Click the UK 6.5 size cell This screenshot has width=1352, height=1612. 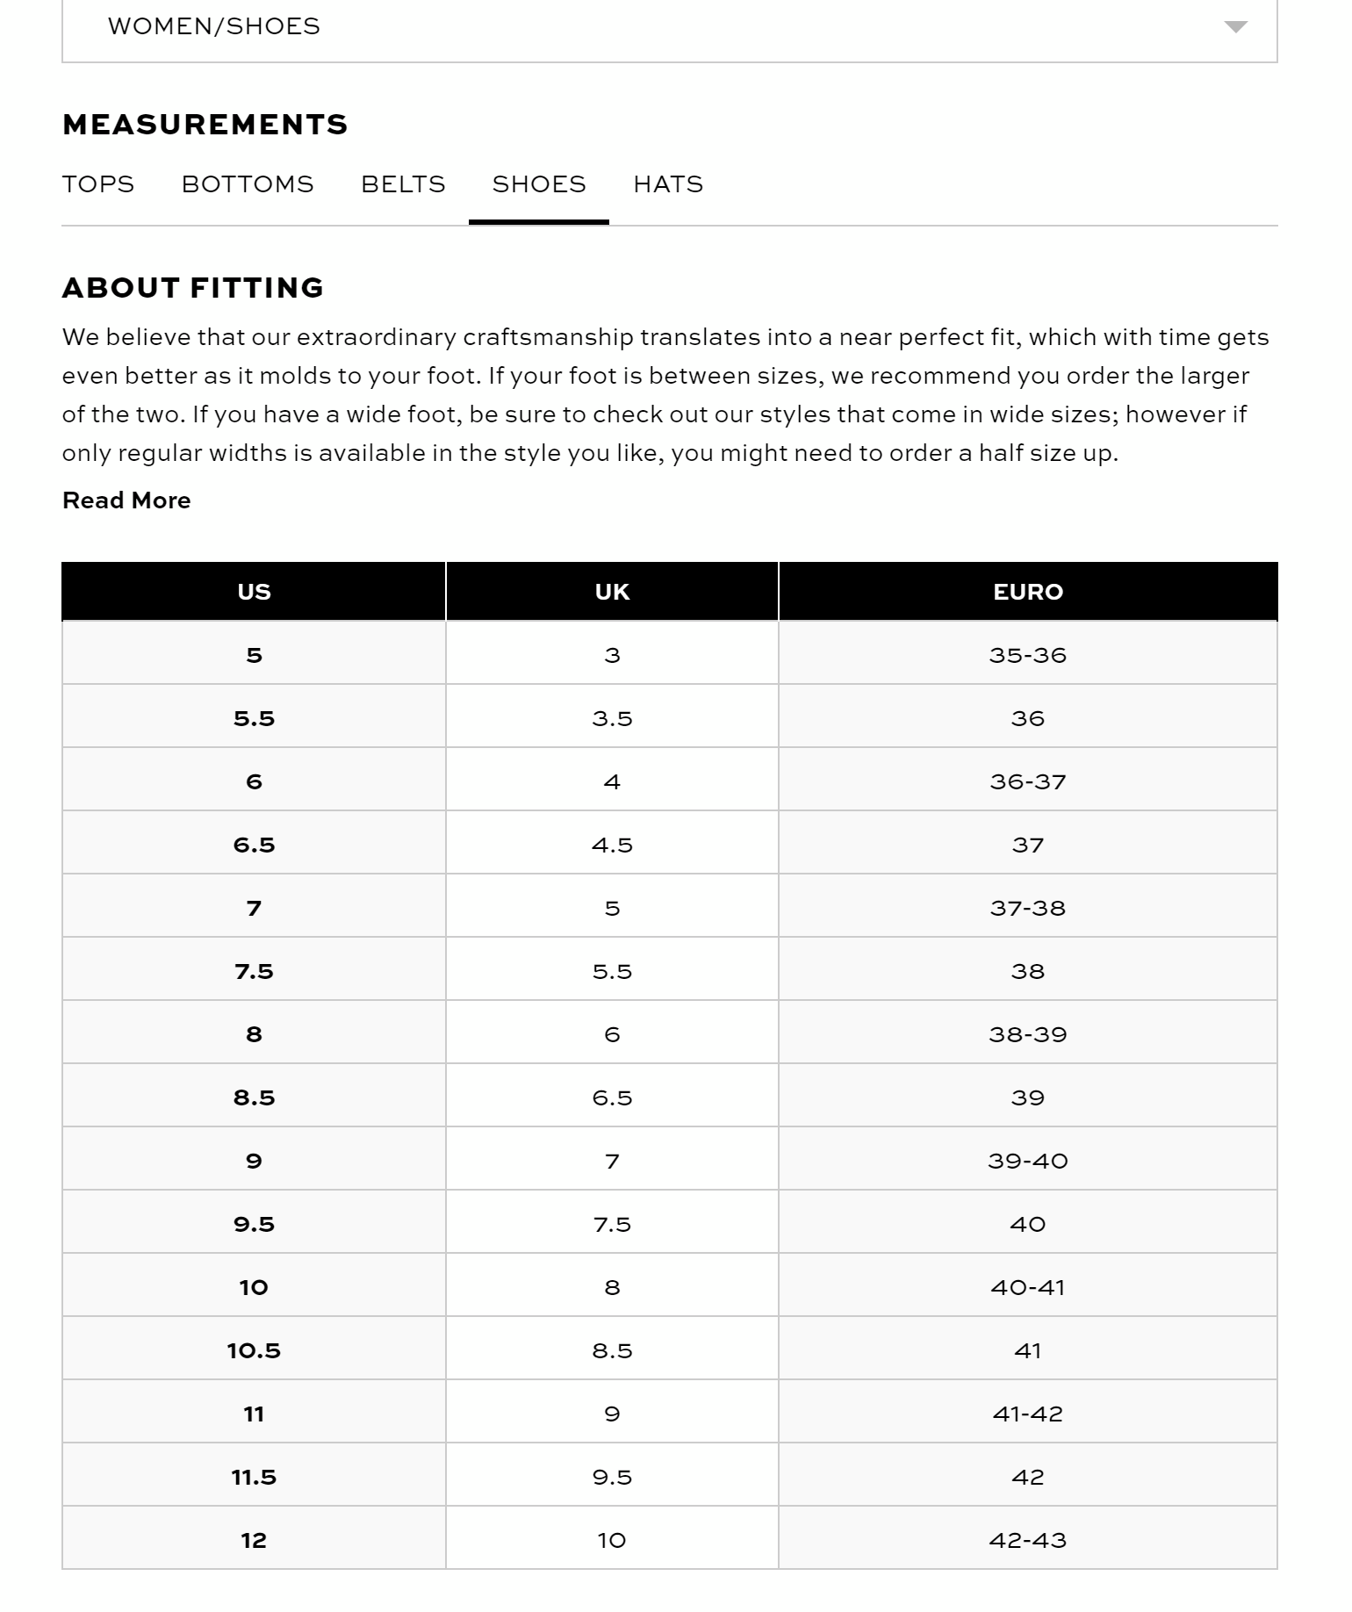pos(612,1097)
